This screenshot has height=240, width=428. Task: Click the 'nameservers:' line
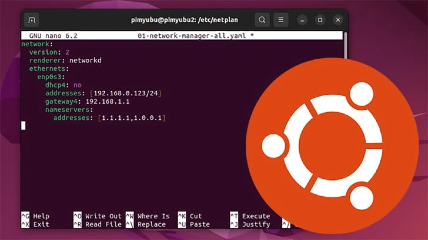click(69, 110)
